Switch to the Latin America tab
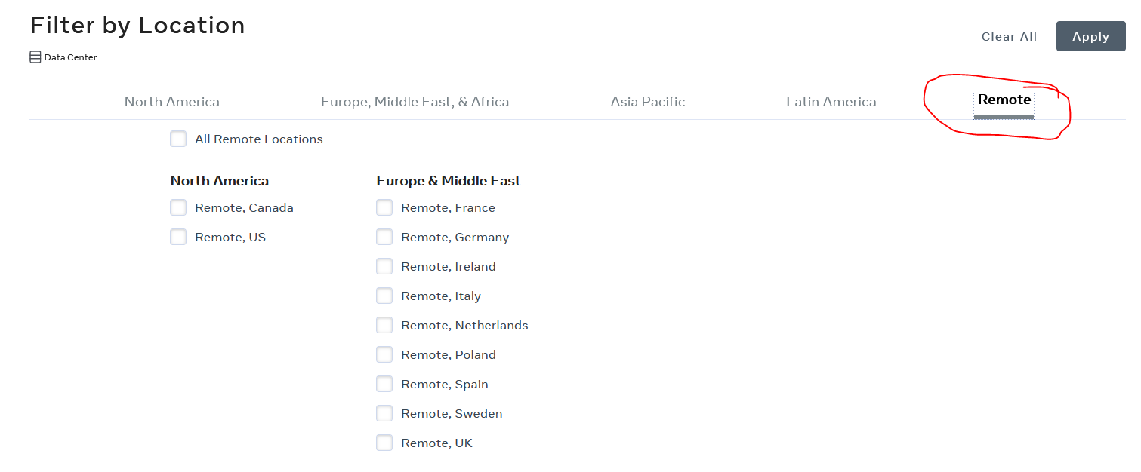The image size is (1141, 472). point(831,101)
